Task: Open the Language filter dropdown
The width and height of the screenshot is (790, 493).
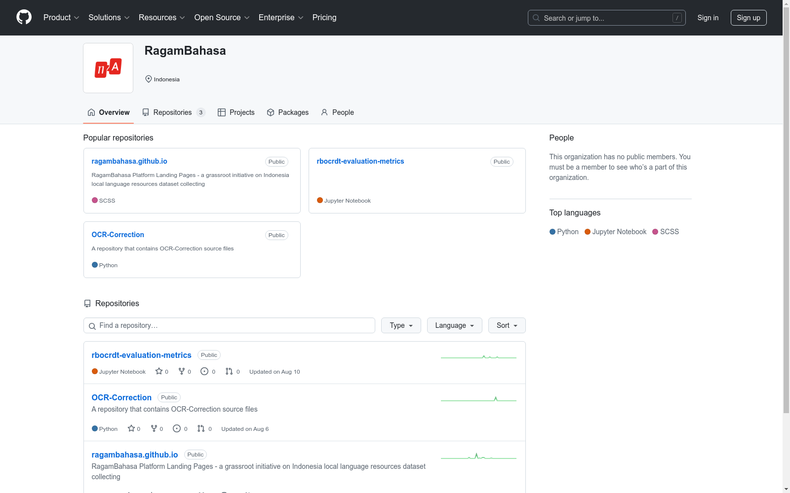Action: coord(454,325)
